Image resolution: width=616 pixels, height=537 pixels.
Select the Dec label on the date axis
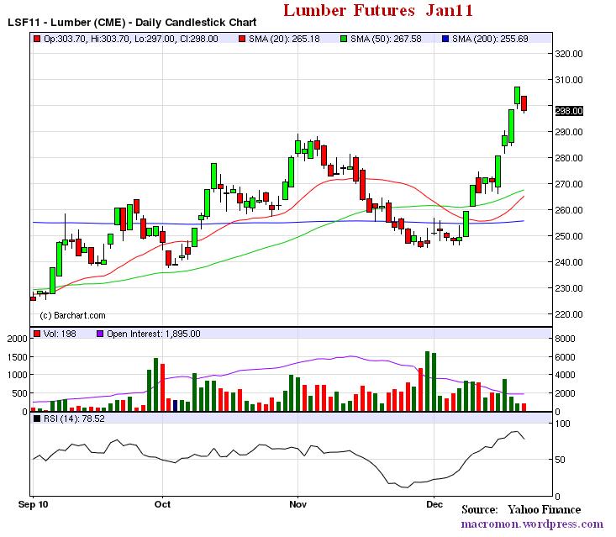tap(434, 504)
